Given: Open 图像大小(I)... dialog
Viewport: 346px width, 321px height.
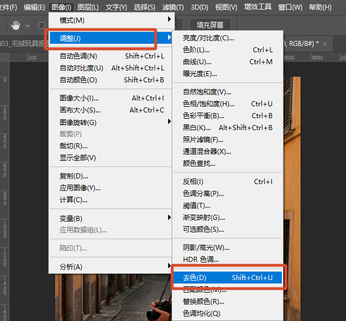Looking at the screenshot, I should click(110, 98).
